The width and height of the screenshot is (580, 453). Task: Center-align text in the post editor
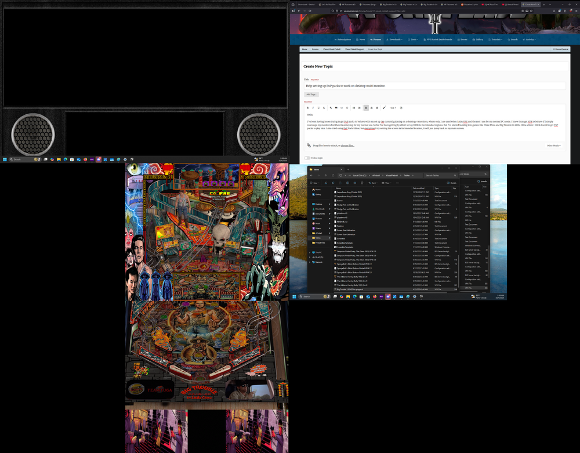pos(371,108)
